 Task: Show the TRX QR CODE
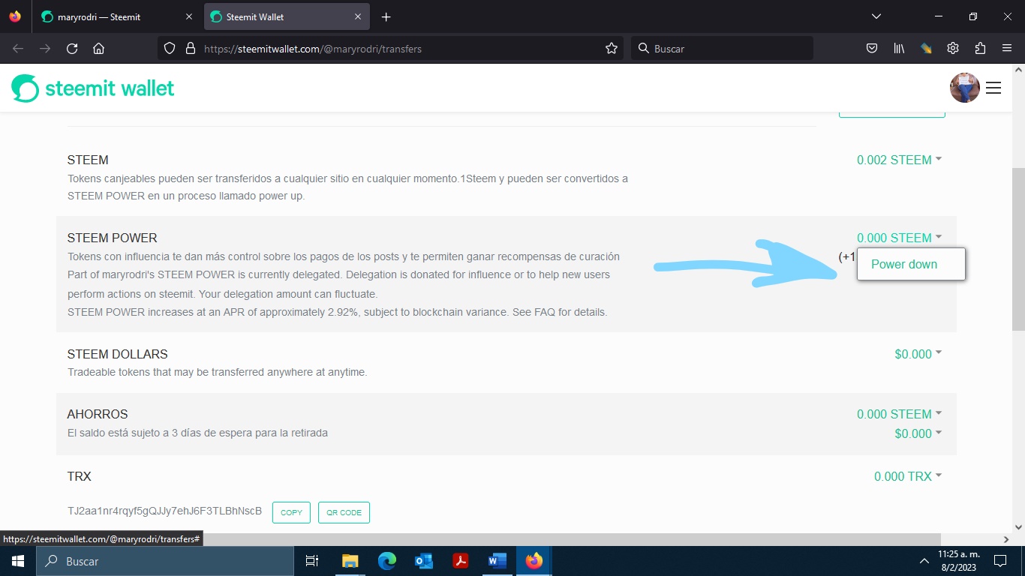[x=344, y=512]
